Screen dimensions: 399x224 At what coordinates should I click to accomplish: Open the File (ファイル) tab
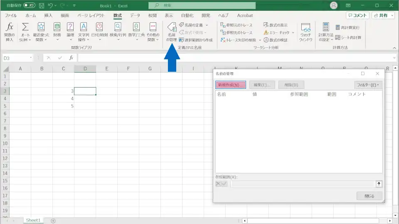(11, 15)
